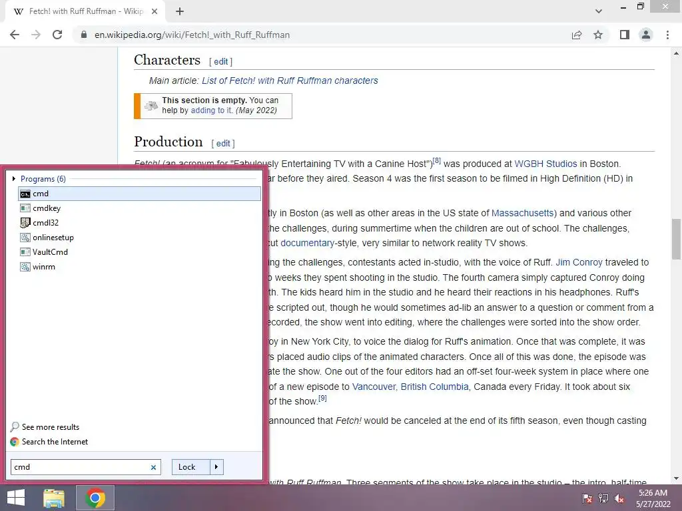The height and width of the screenshot is (511, 682).
Task: Click the page scrollbar thumb
Action: click(x=676, y=239)
